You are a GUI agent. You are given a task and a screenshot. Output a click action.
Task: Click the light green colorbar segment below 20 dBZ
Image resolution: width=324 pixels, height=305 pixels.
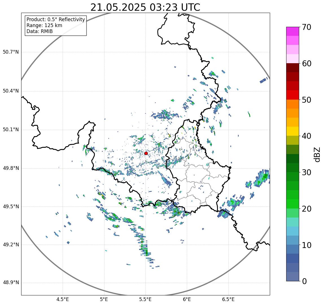pyautogui.click(x=293, y=213)
